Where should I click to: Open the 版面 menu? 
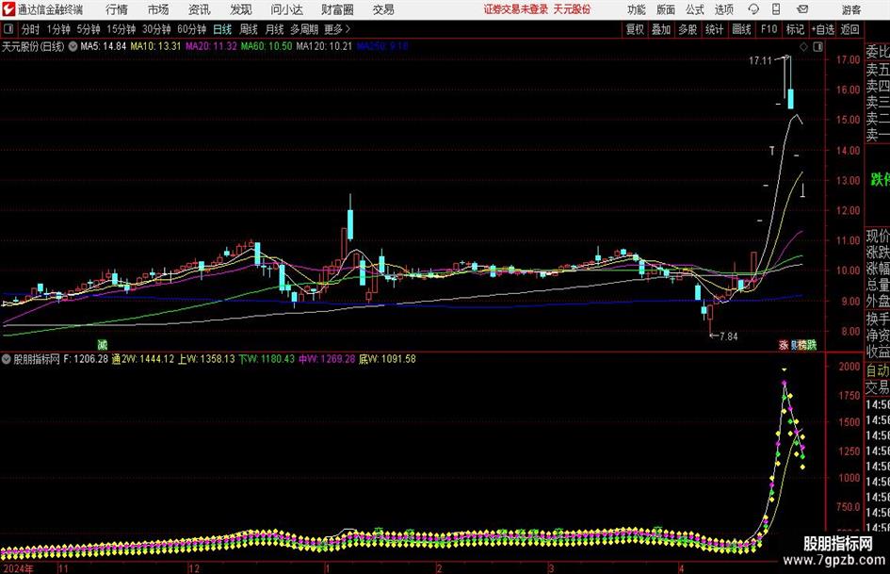[x=666, y=9]
